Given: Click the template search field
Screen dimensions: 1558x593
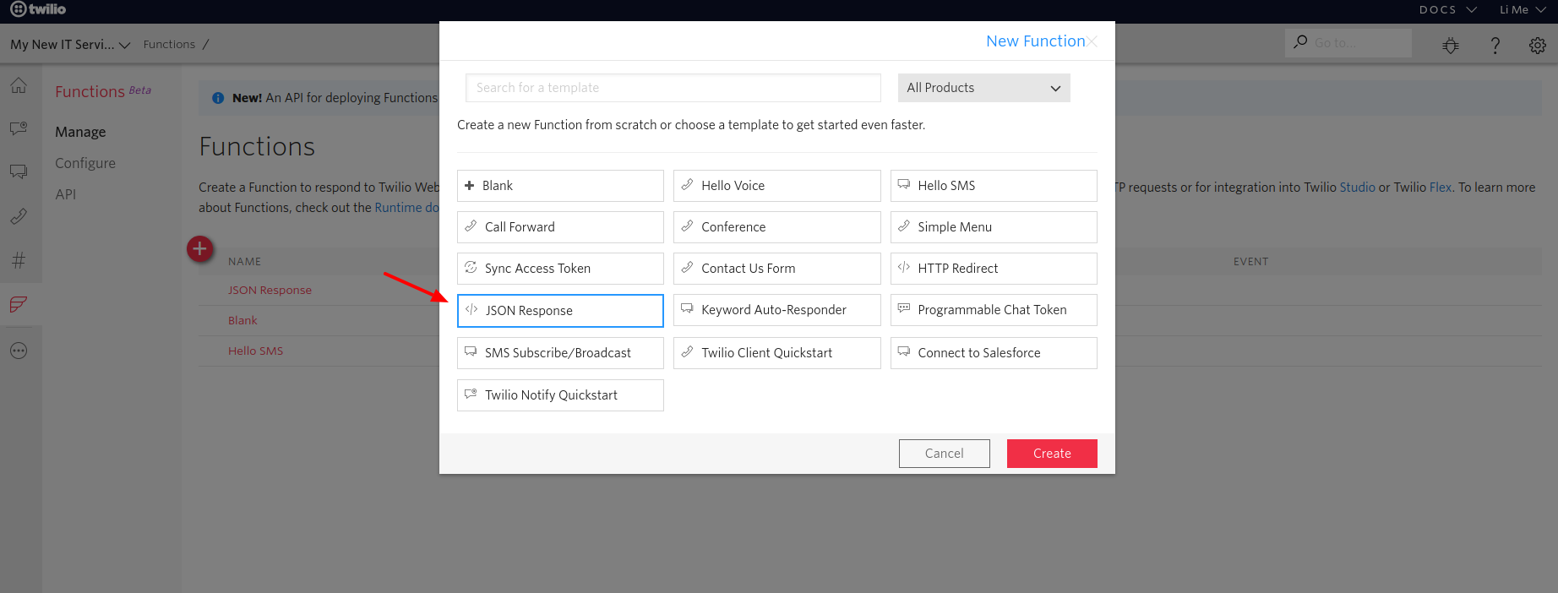Looking at the screenshot, I should pos(673,88).
